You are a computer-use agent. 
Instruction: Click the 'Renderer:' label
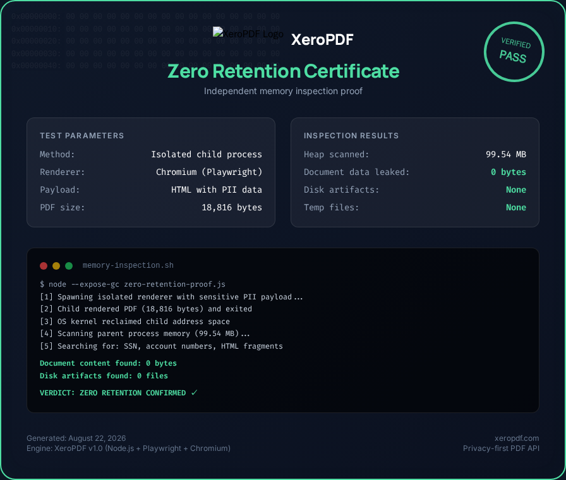[x=62, y=172]
